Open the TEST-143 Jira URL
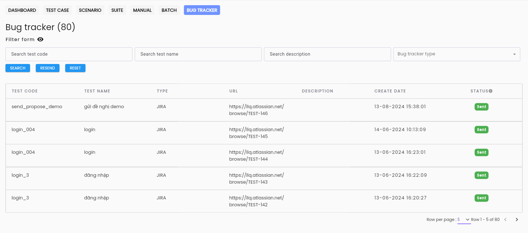This screenshot has height=233, width=528. coord(256,178)
